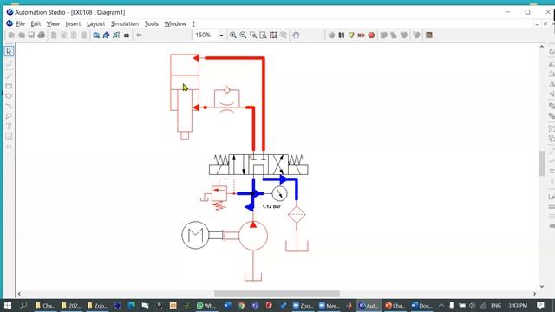
Task: Open the View menu
Action: click(53, 23)
